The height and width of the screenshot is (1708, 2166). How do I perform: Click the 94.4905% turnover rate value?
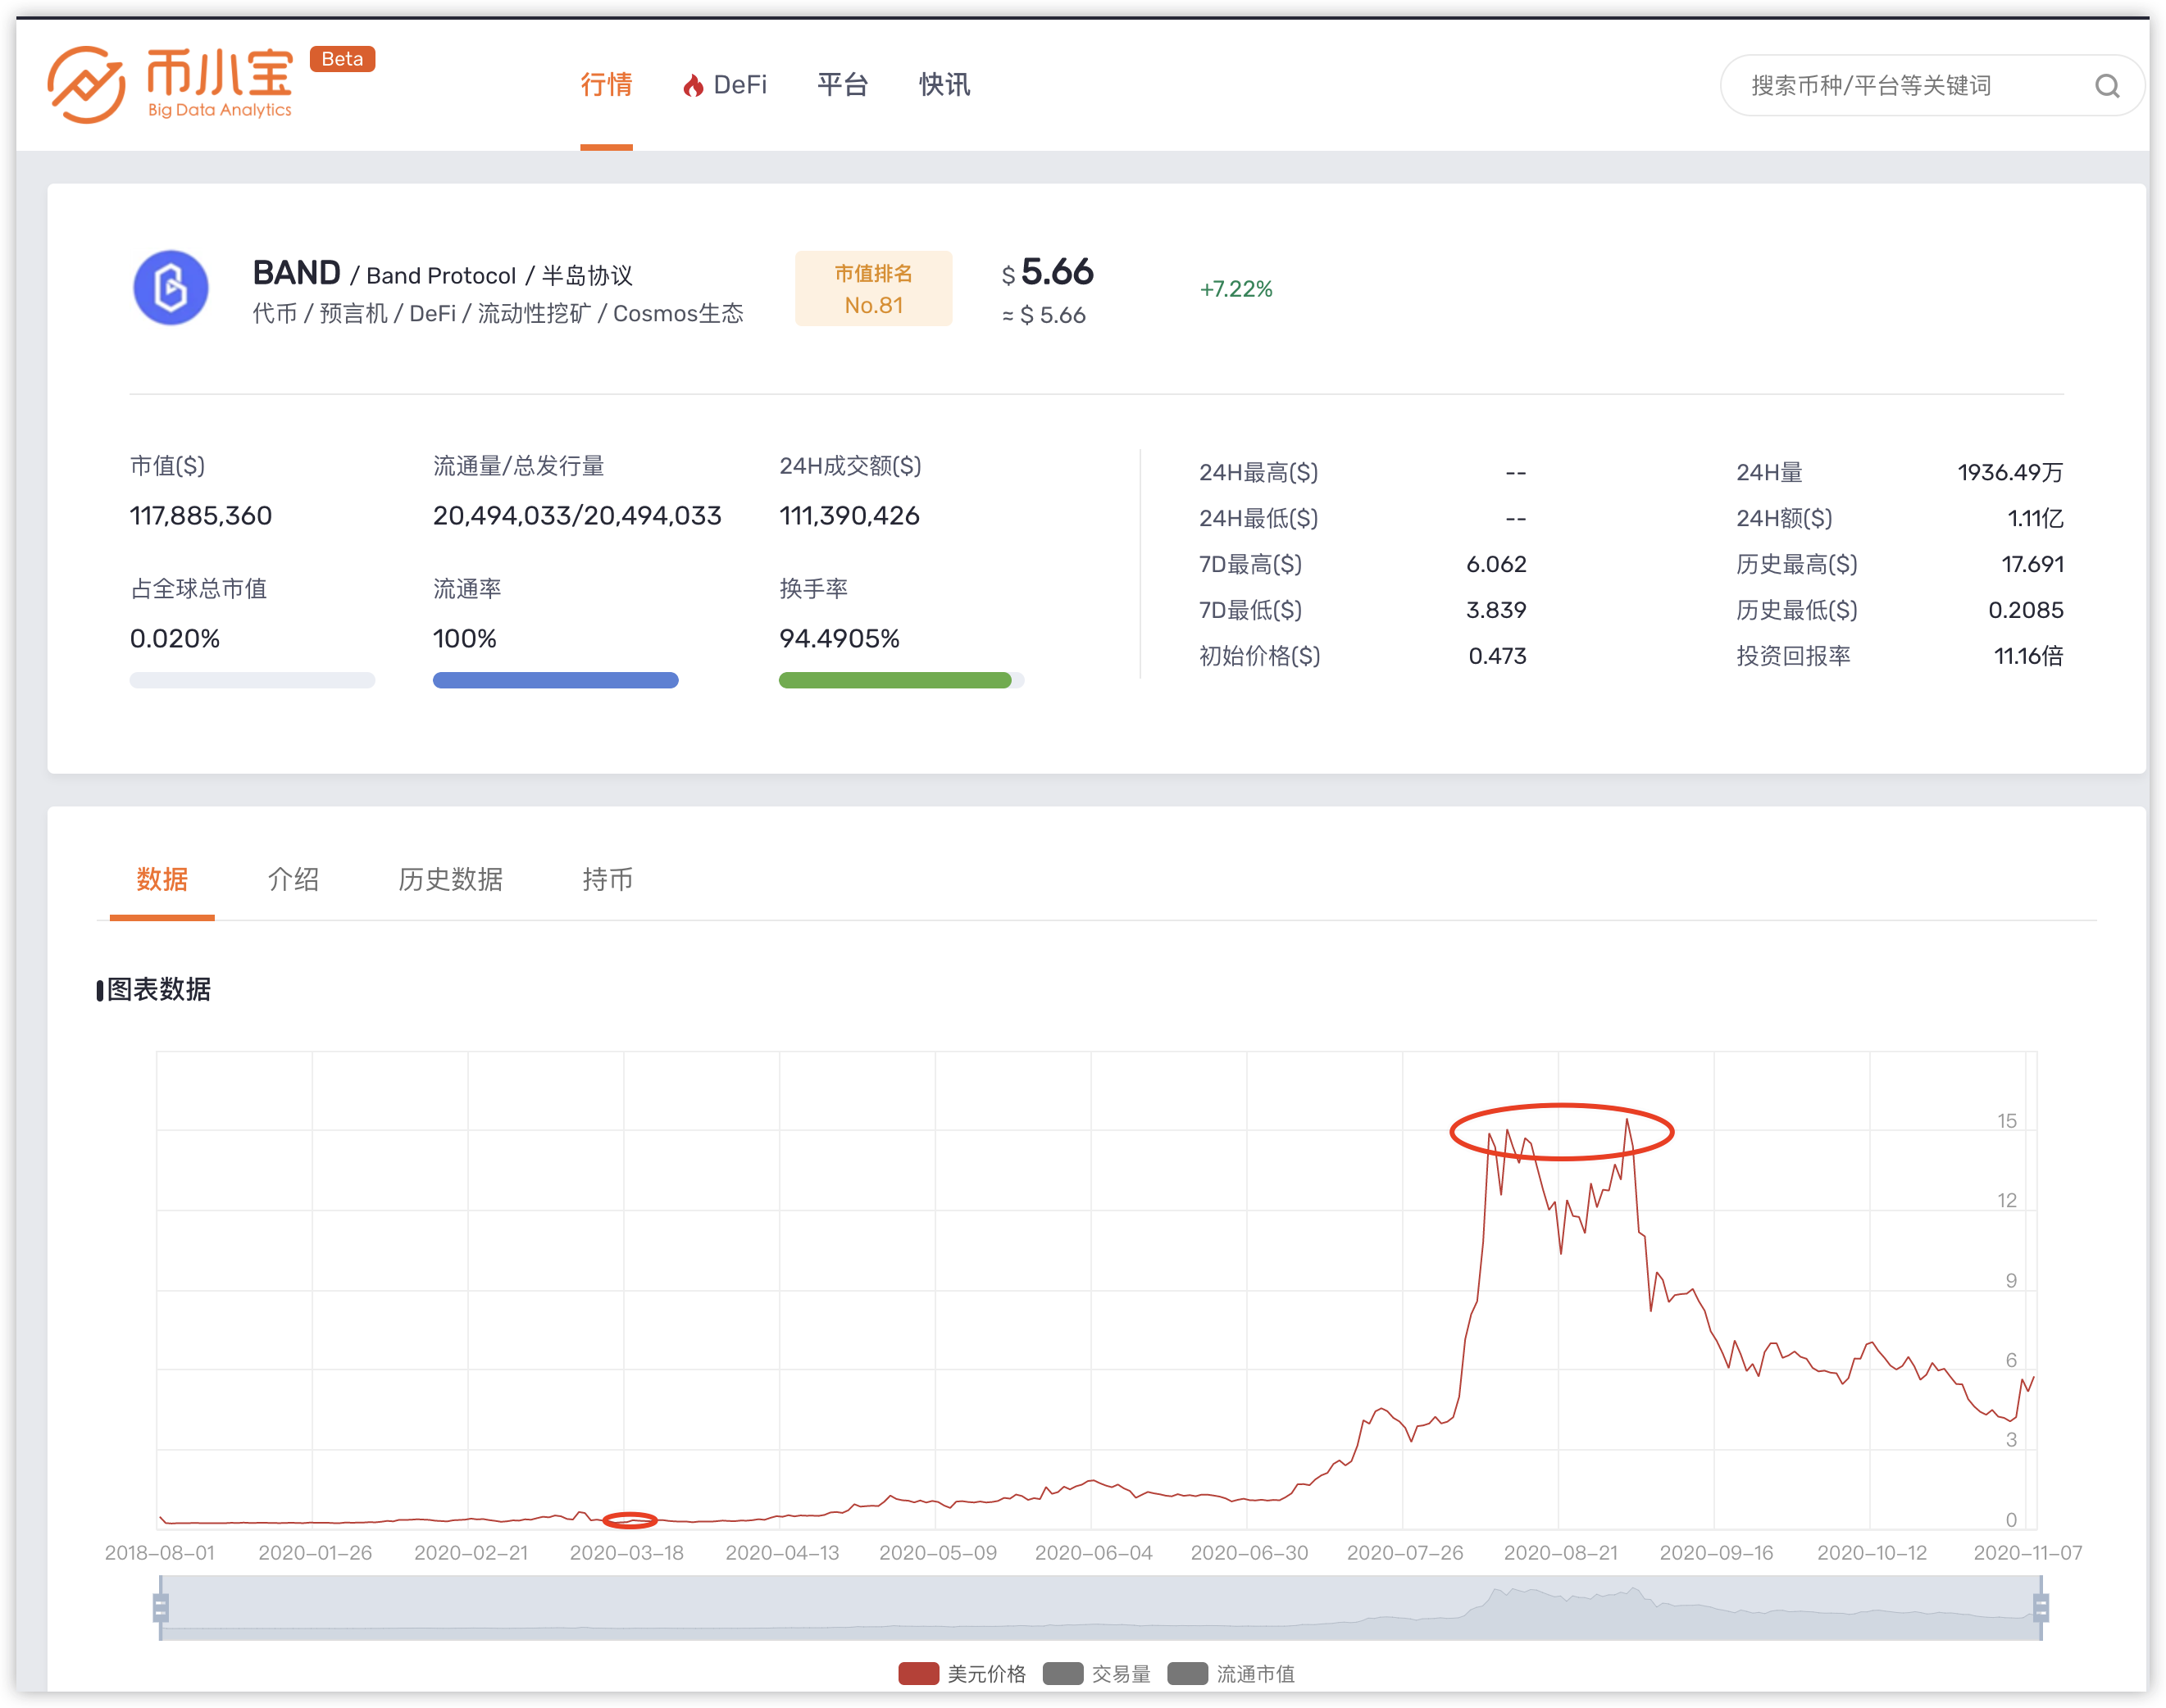click(x=840, y=639)
